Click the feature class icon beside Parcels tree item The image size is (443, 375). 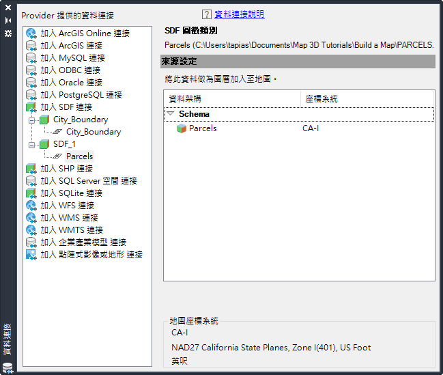(57, 156)
